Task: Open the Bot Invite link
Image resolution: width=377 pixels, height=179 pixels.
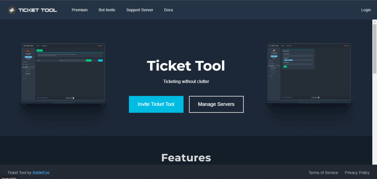Action: tap(107, 10)
